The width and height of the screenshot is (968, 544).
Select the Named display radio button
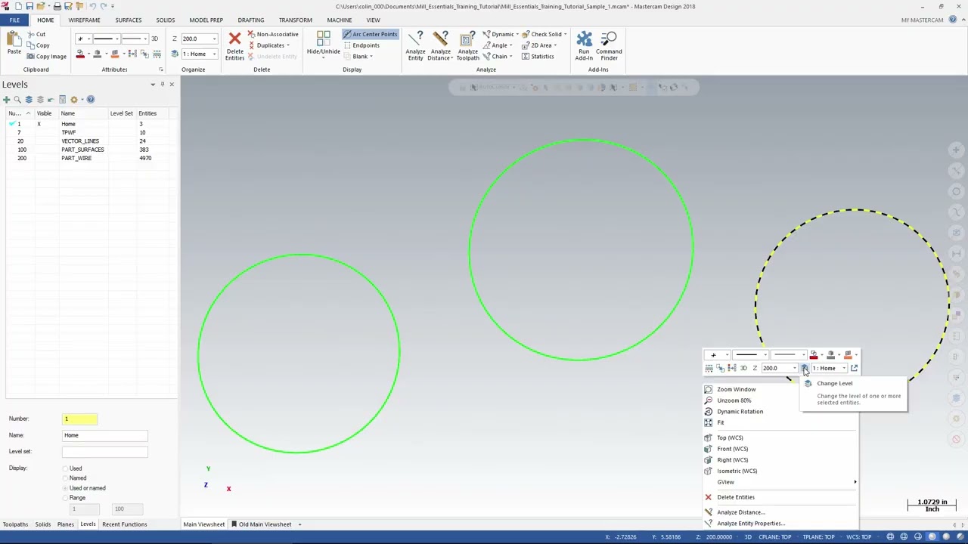coord(66,478)
